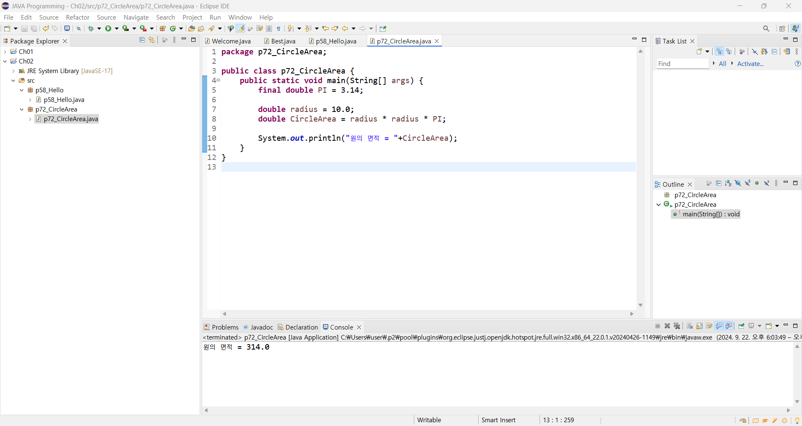
Task: Click the Back navigation arrow in toolbar
Action: pyautogui.click(x=345, y=28)
